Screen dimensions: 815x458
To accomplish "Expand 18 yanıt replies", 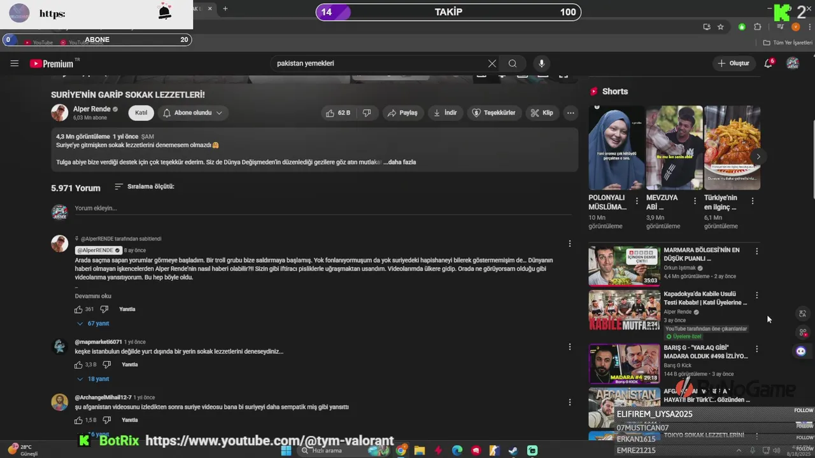I will [93, 378].
